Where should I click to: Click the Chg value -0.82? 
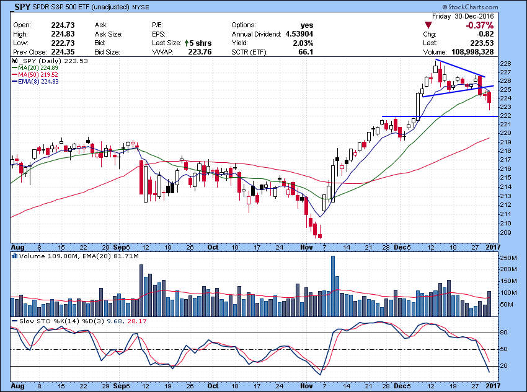pyautogui.click(x=485, y=34)
